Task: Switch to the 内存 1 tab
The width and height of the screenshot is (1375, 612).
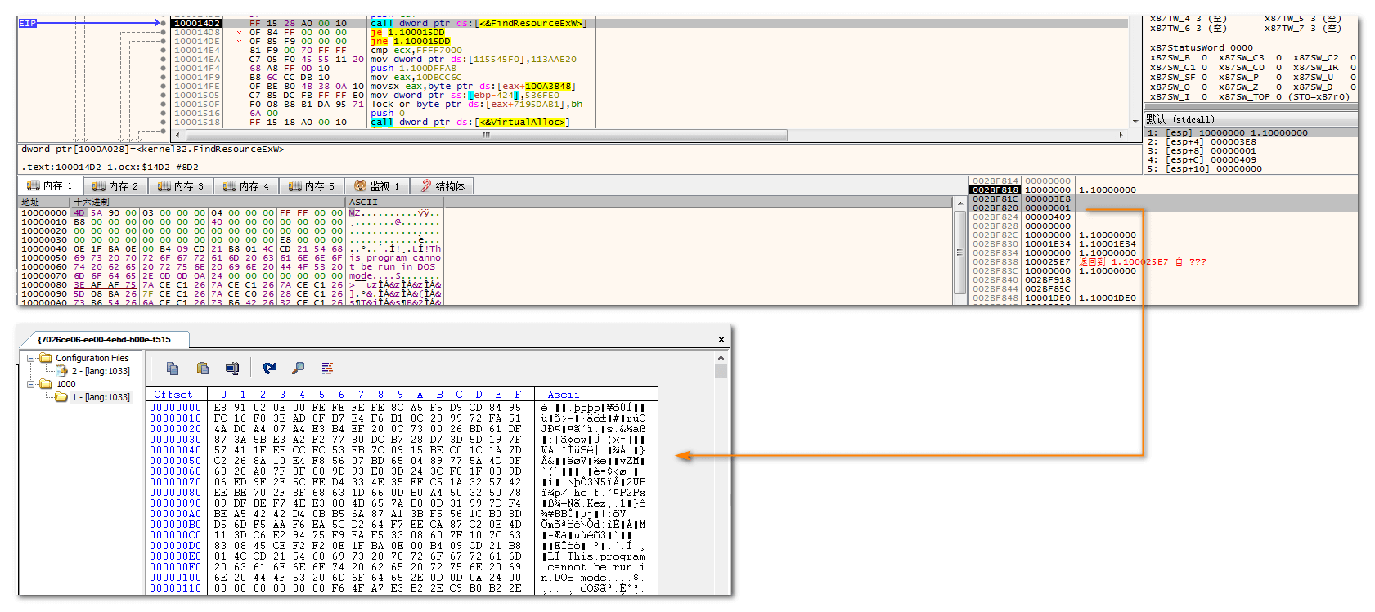Action: point(51,186)
